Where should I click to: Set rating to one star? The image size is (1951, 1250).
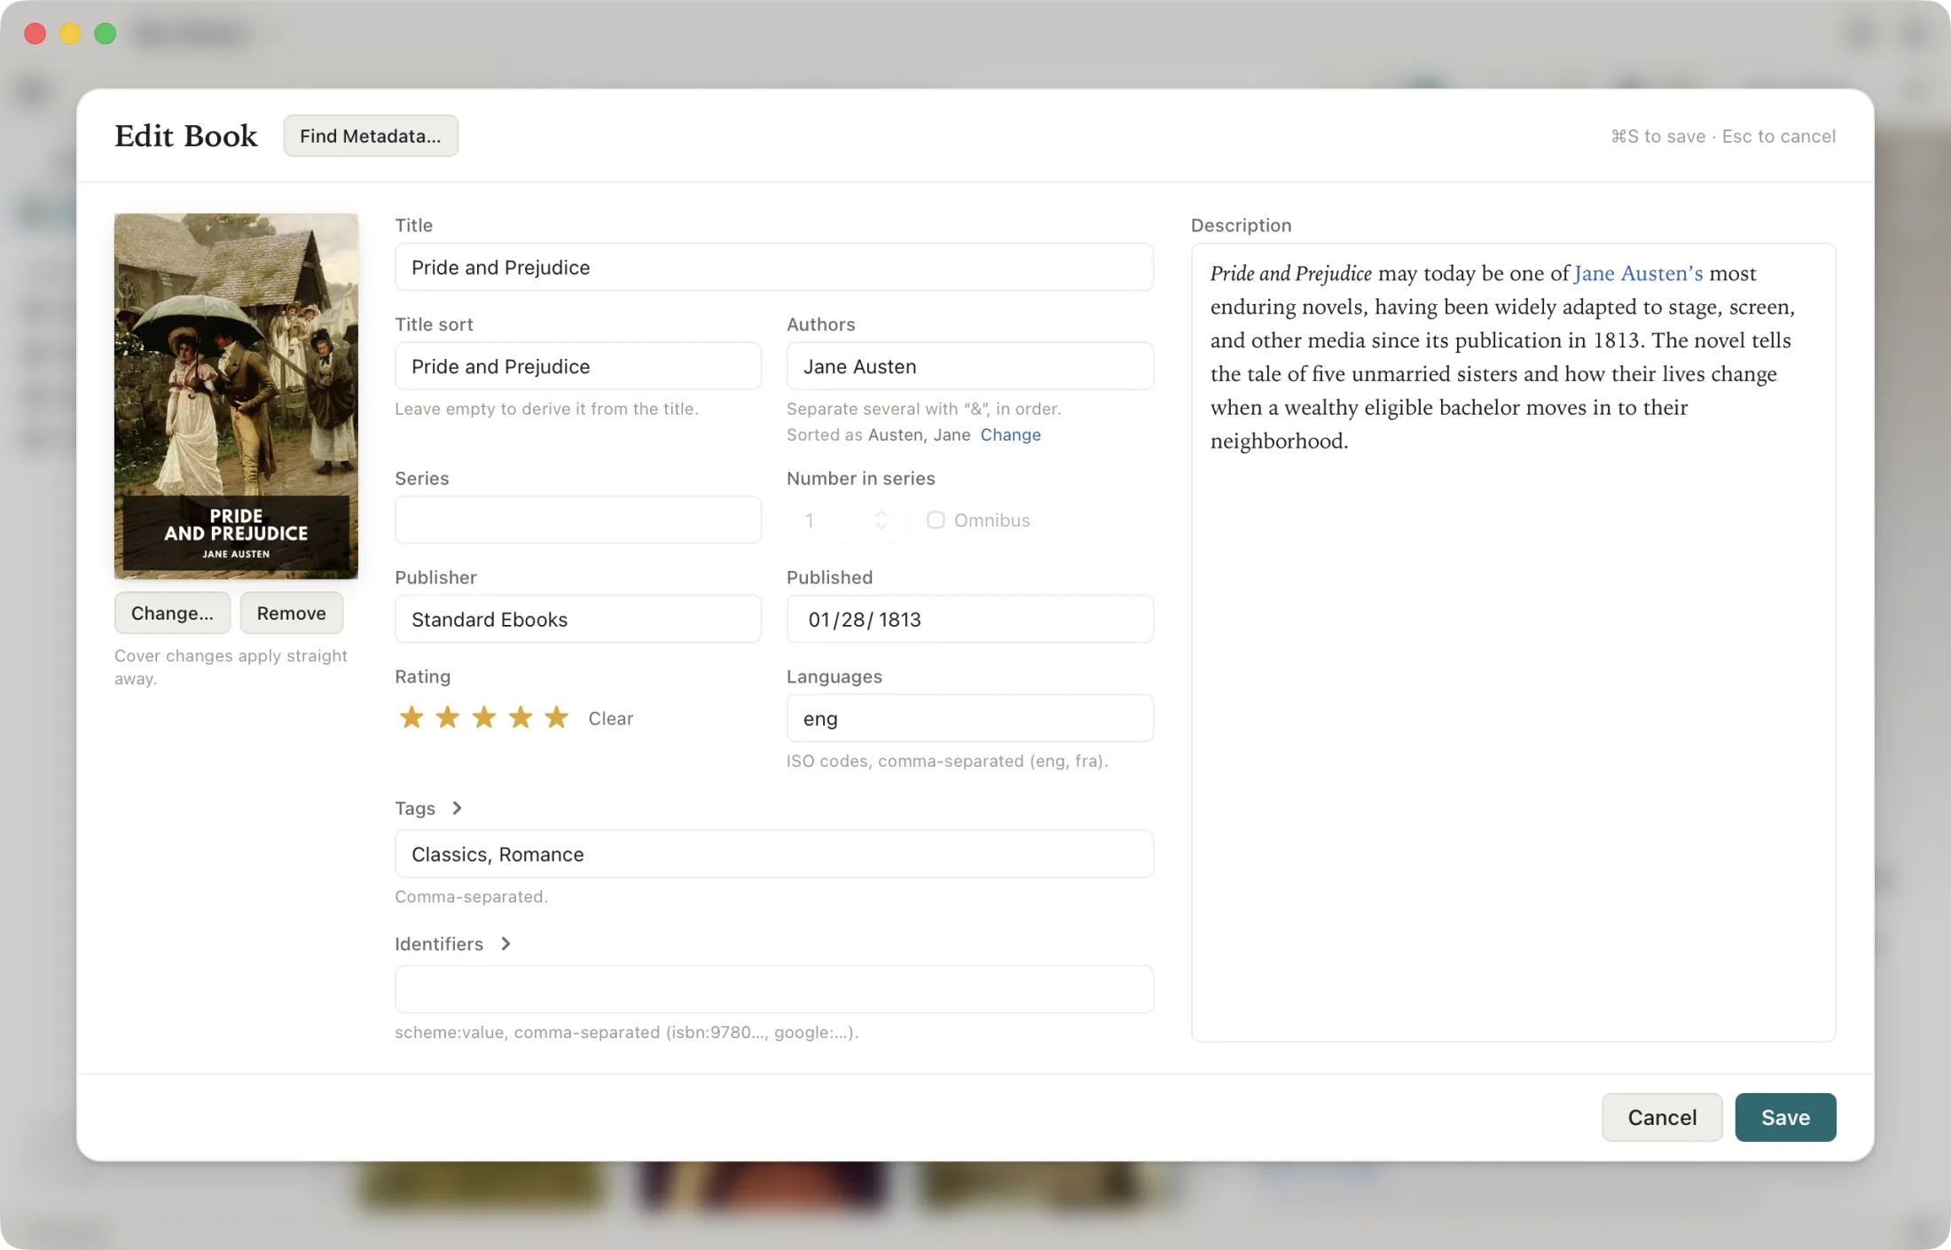411,717
